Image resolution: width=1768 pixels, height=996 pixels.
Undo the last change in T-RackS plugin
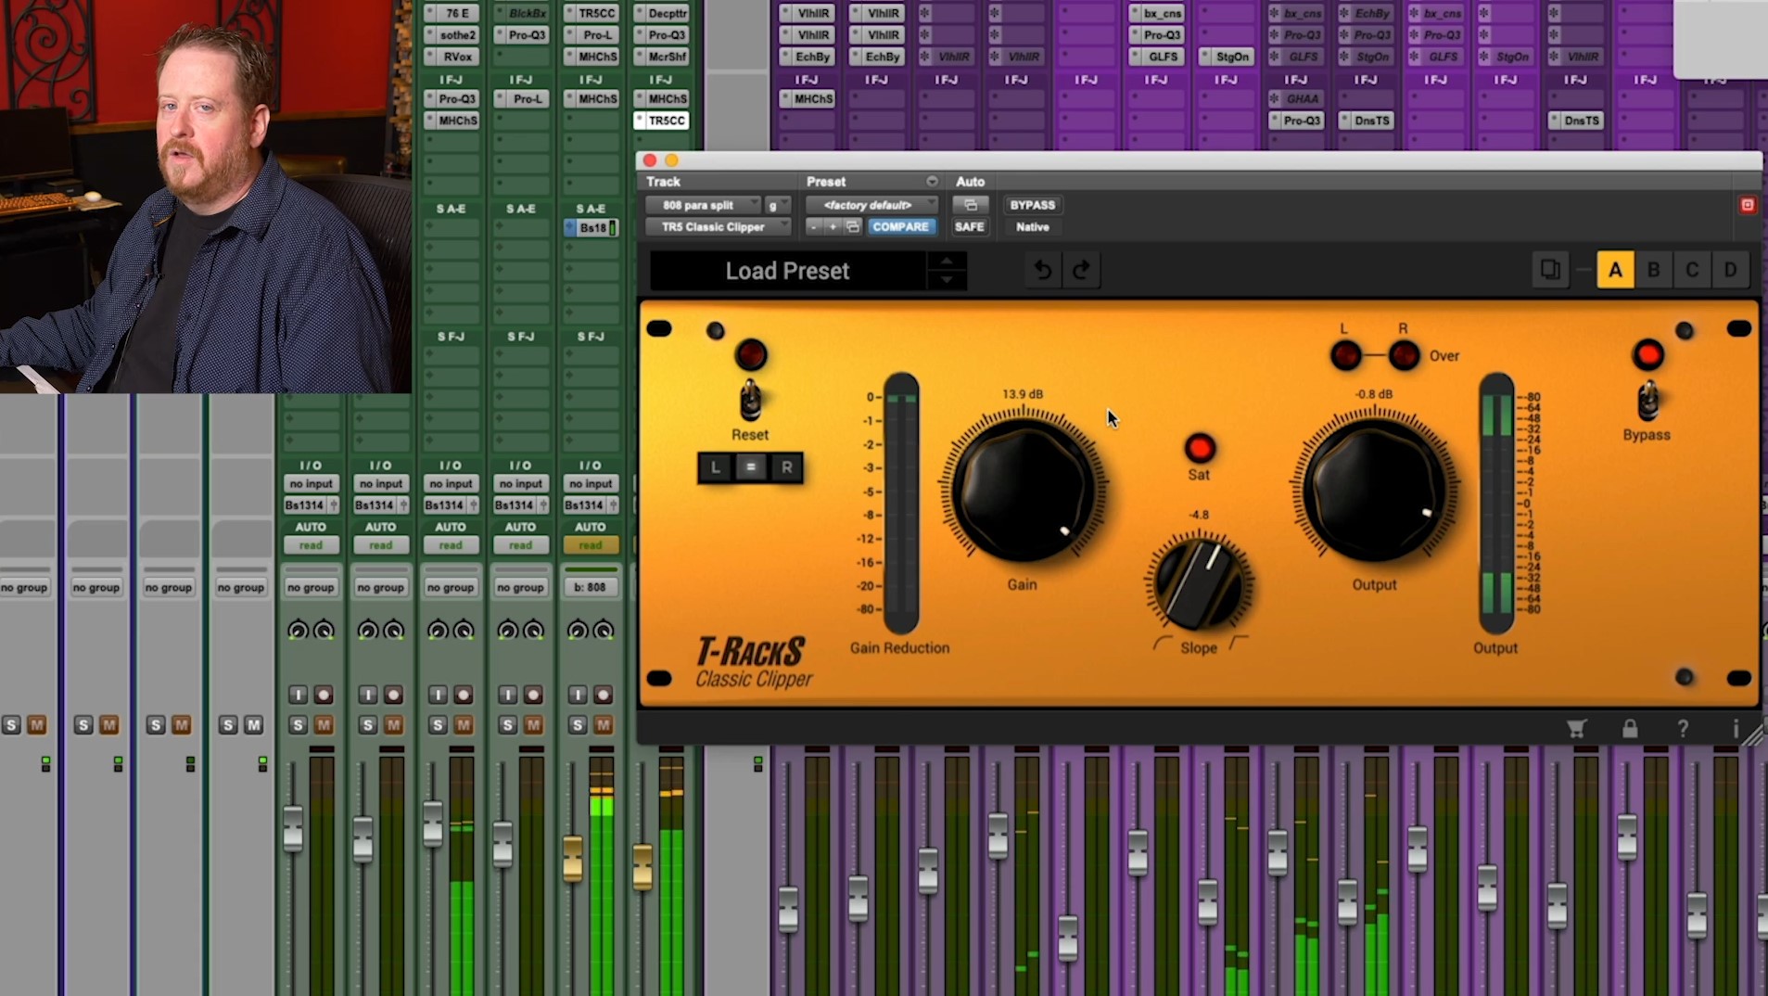(1043, 270)
